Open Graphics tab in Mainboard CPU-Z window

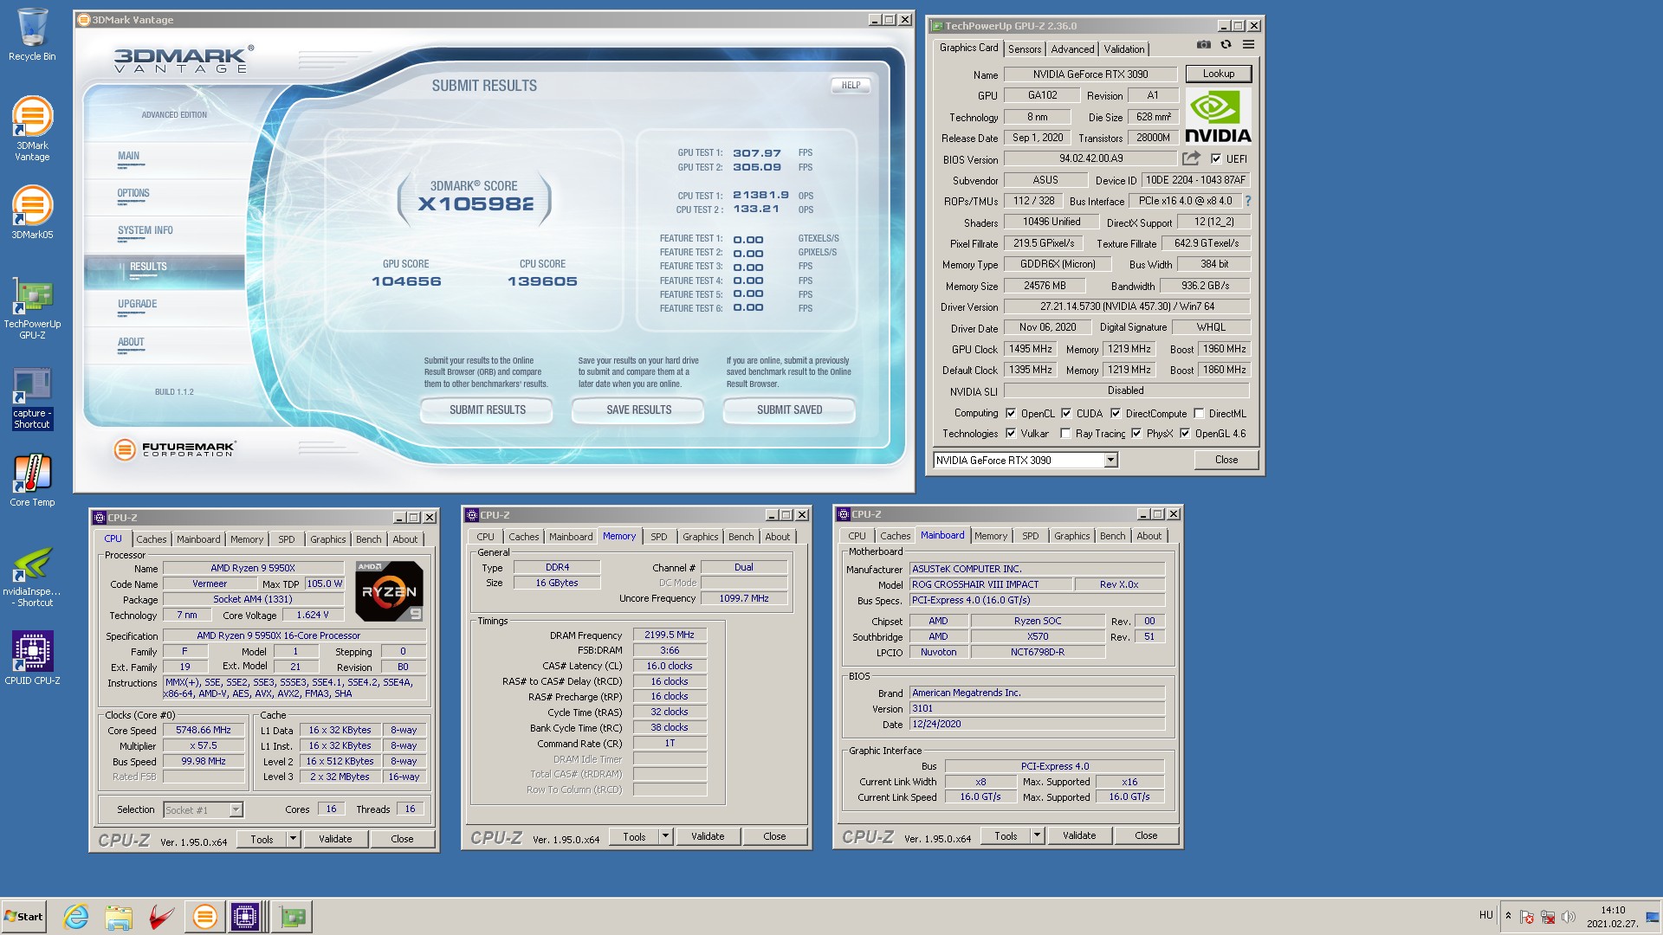tap(1071, 536)
